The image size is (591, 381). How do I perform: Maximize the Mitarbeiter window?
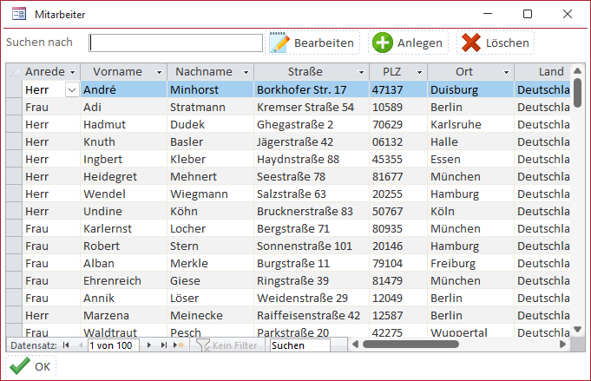point(528,14)
